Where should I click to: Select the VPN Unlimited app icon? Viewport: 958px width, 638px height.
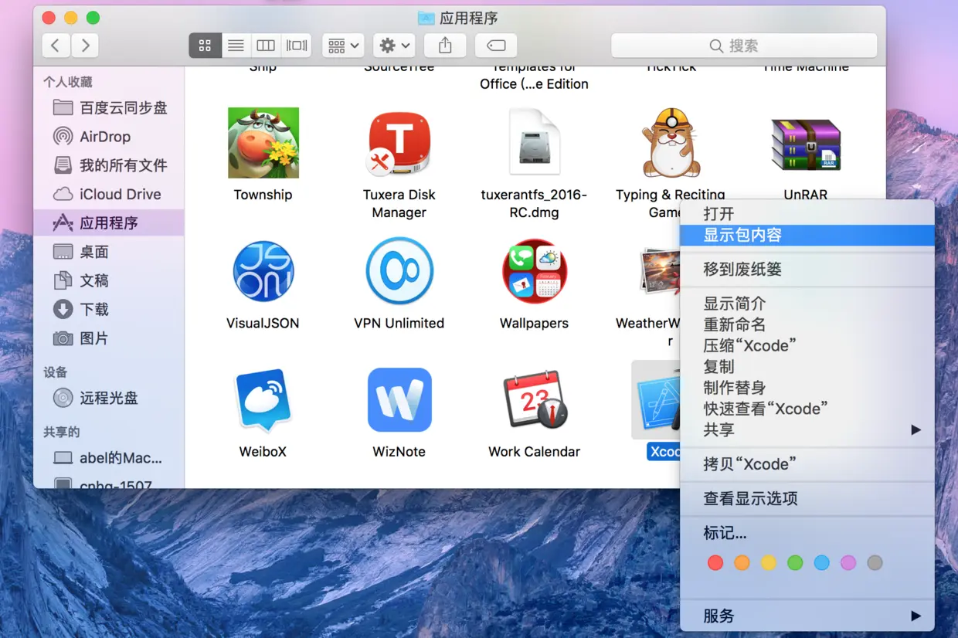(399, 271)
